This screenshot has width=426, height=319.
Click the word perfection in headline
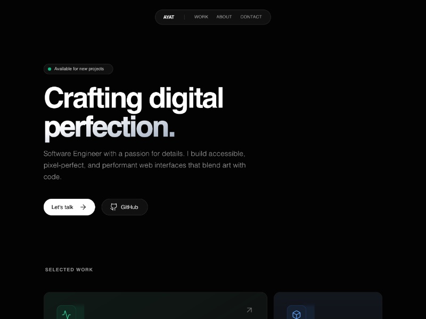tap(109, 128)
